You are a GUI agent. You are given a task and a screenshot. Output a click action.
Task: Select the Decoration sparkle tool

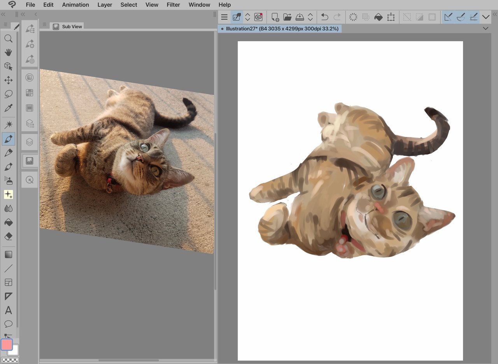[8, 194]
